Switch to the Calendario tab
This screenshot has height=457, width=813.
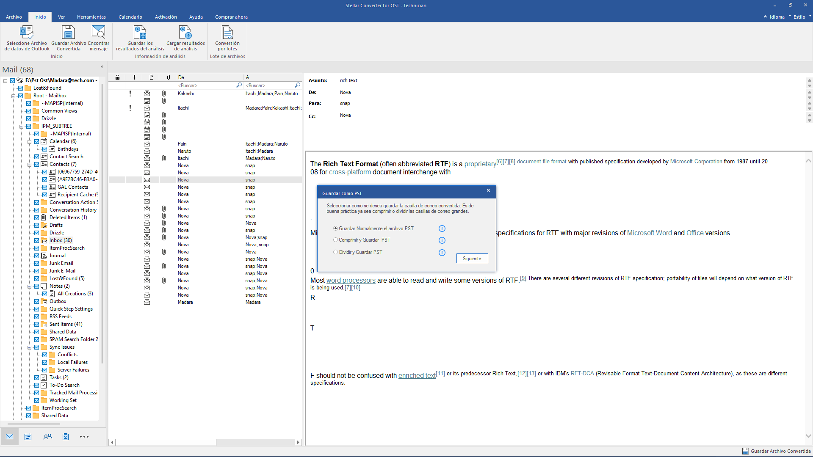point(130,17)
